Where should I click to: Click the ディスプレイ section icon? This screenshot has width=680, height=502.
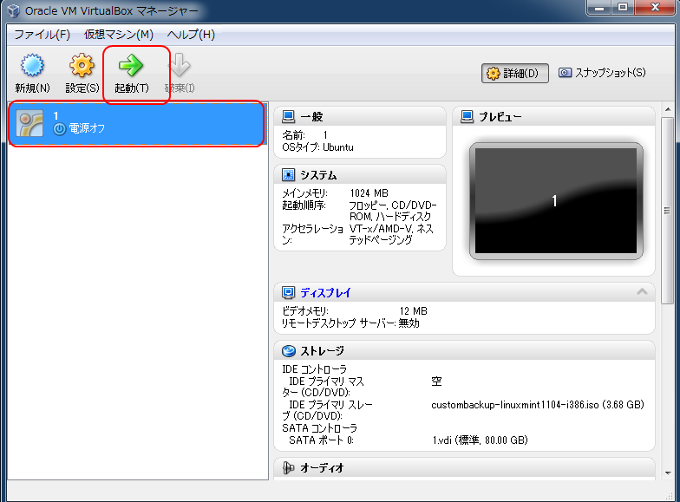288,292
